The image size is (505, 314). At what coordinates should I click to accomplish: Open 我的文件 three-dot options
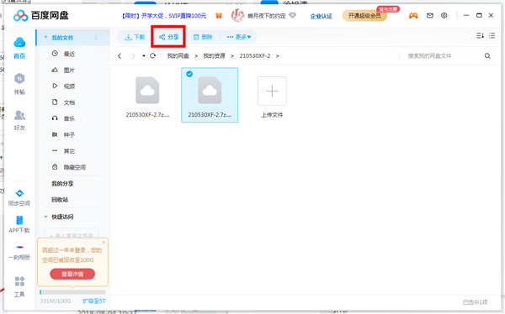point(96,38)
